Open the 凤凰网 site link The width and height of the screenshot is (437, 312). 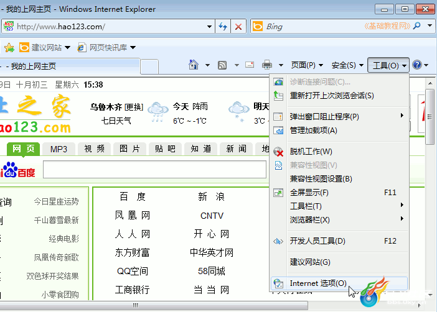tap(133, 216)
